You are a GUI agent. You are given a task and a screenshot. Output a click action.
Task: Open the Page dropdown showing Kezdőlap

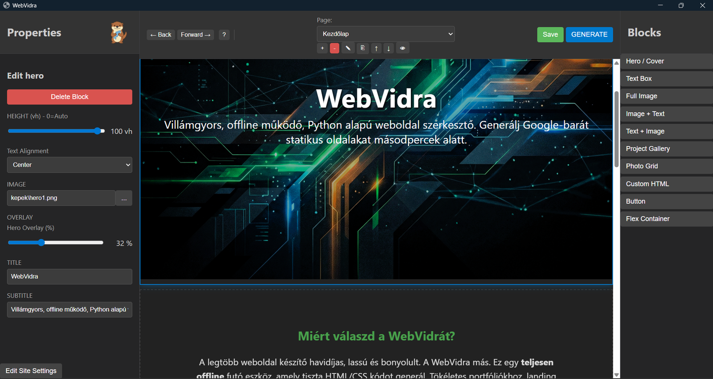point(385,34)
